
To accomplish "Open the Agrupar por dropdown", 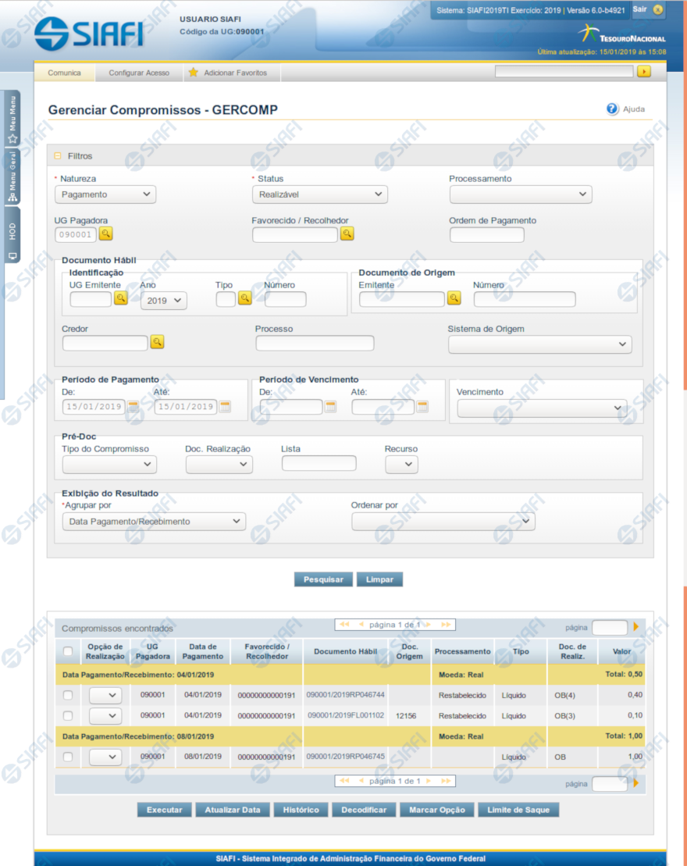I will point(153,522).
